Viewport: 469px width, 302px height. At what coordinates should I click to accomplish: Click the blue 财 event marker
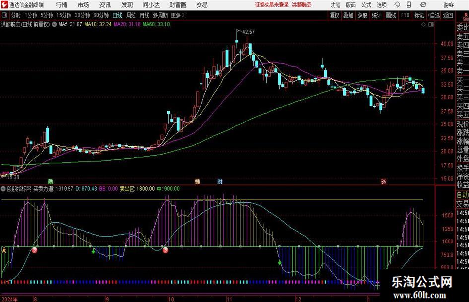(x=220, y=181)
